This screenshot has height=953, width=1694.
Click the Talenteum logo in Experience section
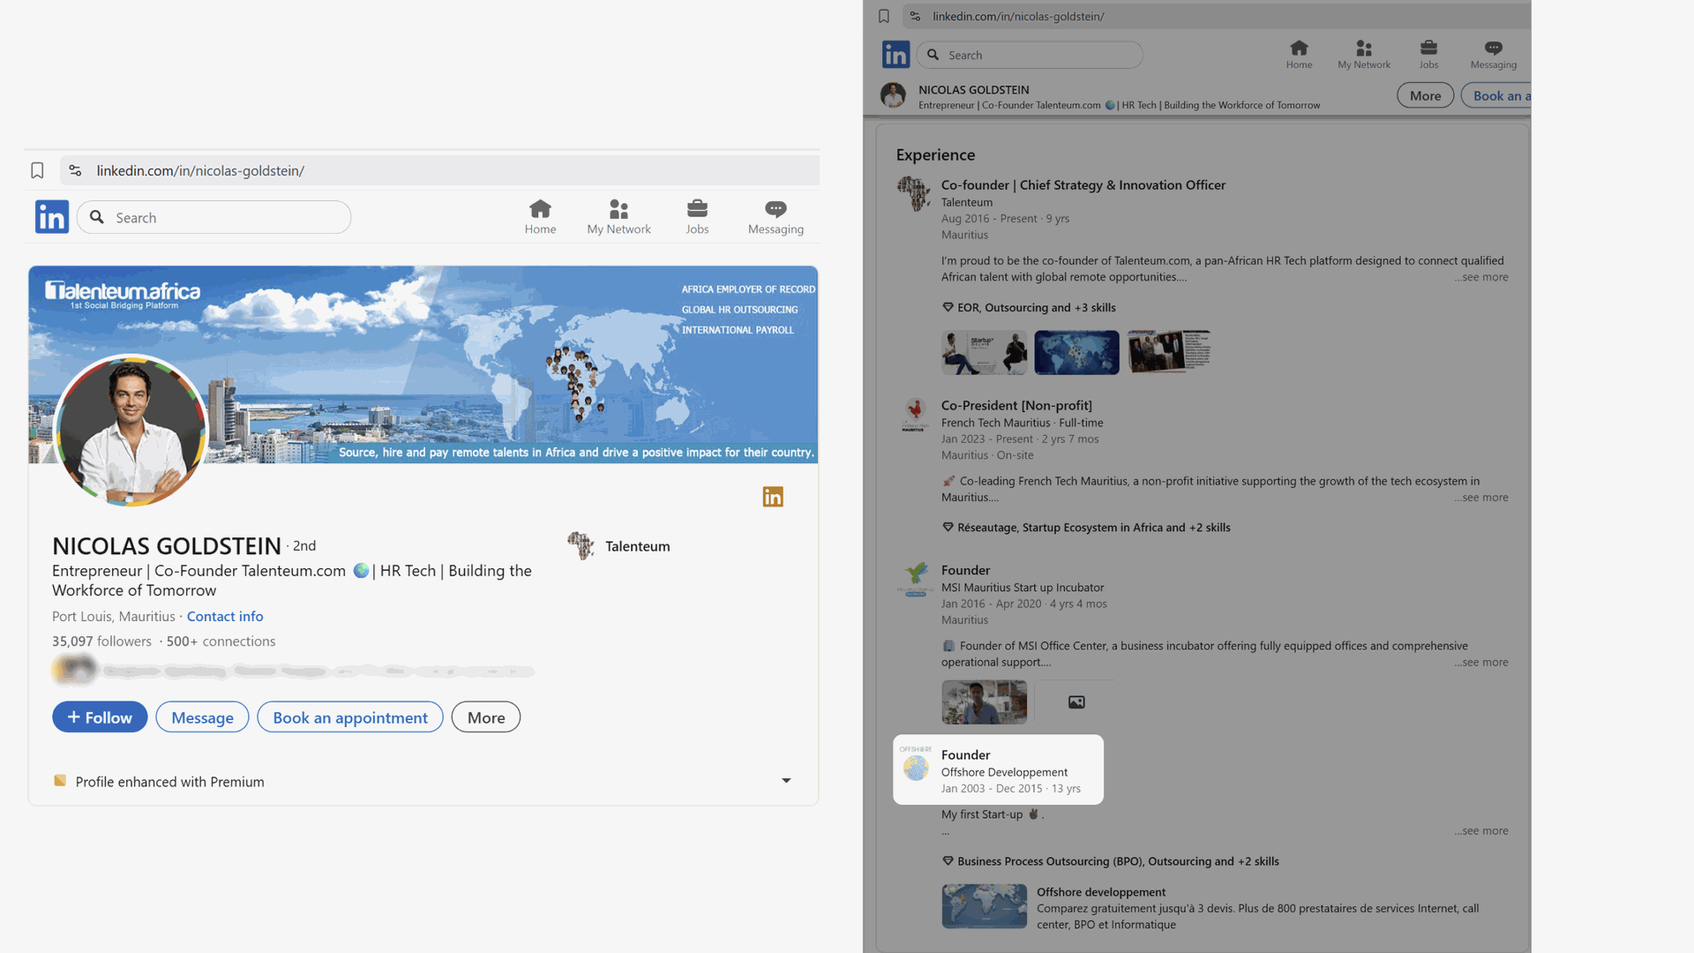click(x=914, y=193)
